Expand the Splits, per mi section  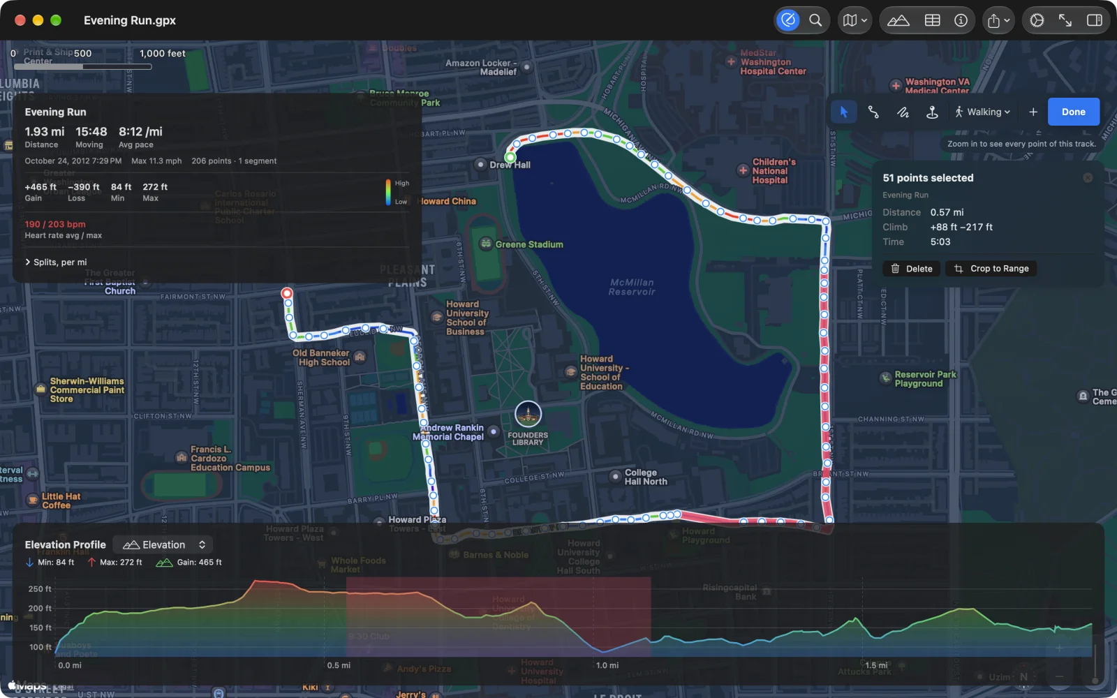(56, 262)
